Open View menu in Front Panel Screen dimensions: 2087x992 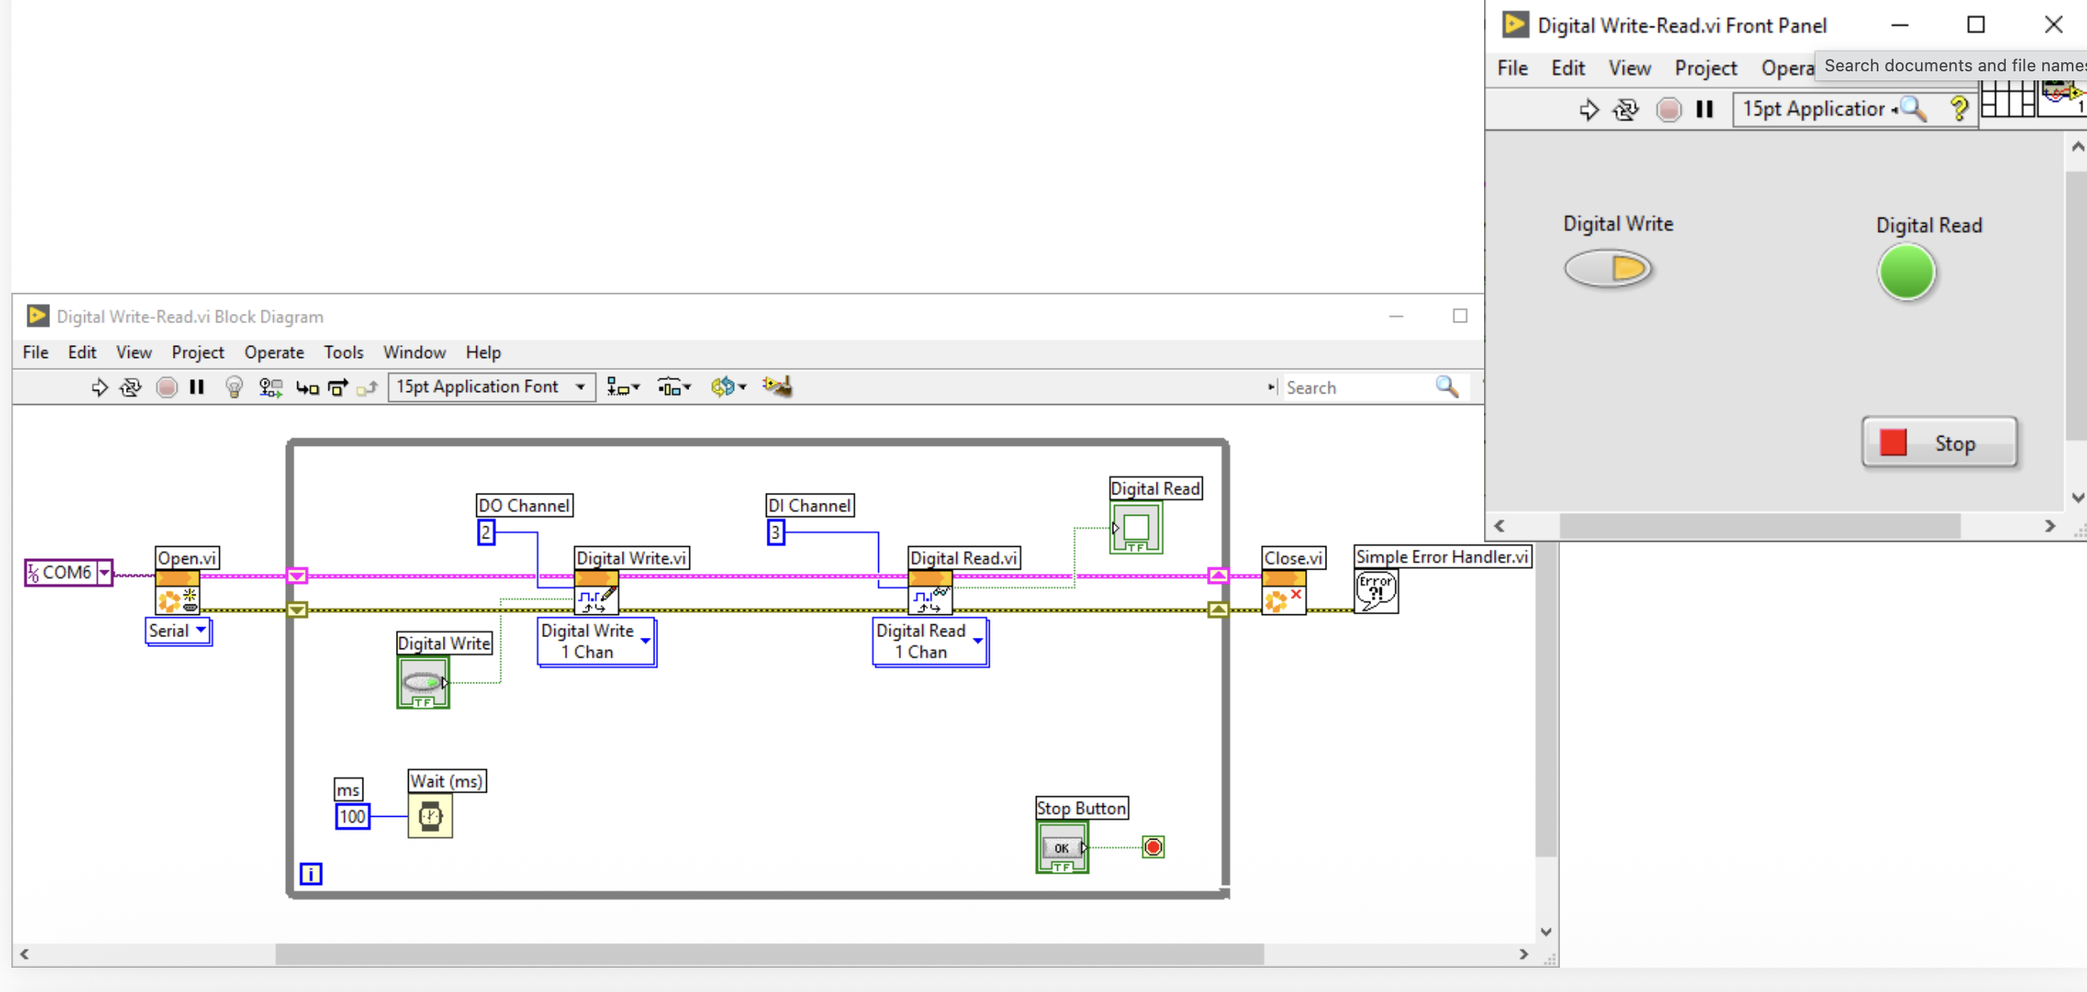point(1629,68)
